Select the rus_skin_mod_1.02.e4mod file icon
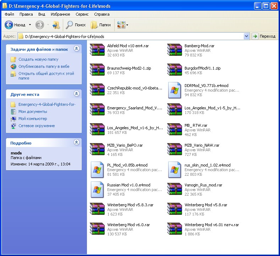This screenshot has height=256, width=280. tap(175, 169)
